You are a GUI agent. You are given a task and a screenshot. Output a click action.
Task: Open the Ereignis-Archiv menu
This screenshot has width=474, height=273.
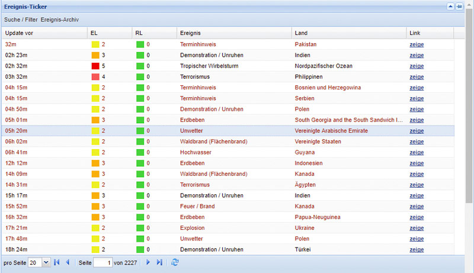coord(60,20)
